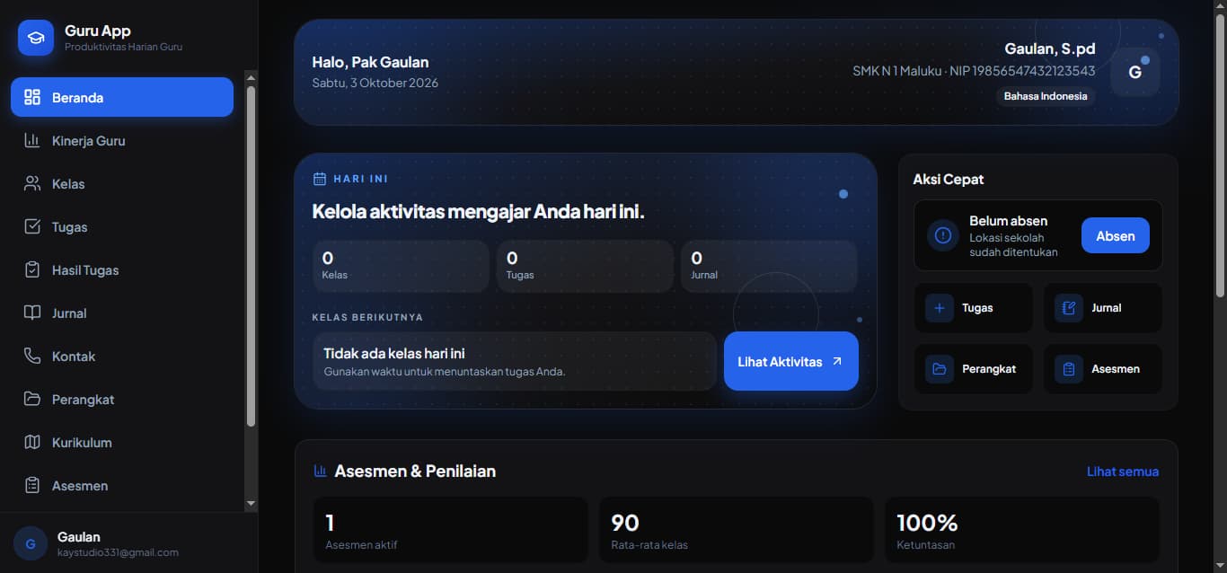
Task: Click the Jurnal open book icon in sidebar
Action: point(32,313)
